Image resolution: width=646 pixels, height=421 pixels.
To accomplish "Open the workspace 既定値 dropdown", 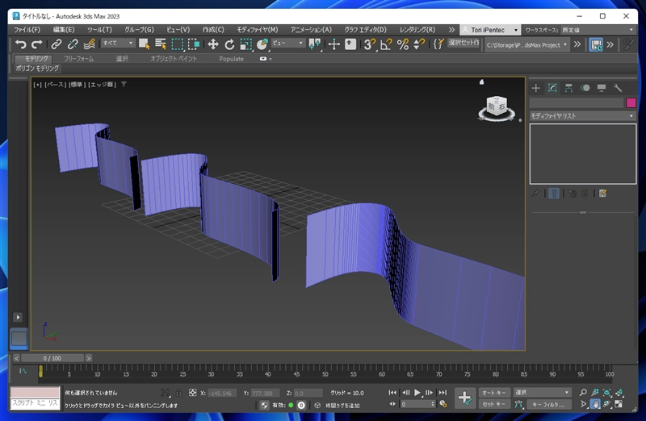I will click(x=598, y=30).
